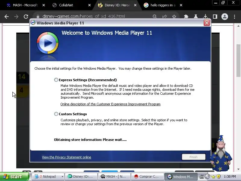The image size is (241, 181).
Task: Open the Chrome three-dot menu
Action: pyautogui.click(x=235, y=17)
